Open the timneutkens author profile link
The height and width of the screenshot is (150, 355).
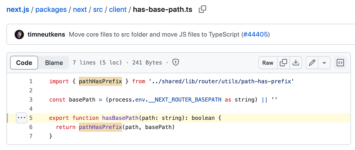(x=46, y=34)
